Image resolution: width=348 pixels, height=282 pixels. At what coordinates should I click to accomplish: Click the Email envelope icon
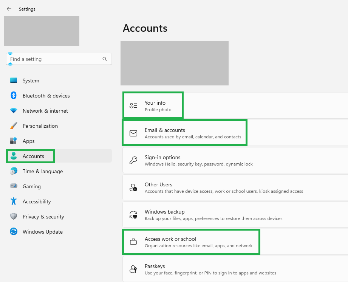pyautogui.click(x=133, y=133)
